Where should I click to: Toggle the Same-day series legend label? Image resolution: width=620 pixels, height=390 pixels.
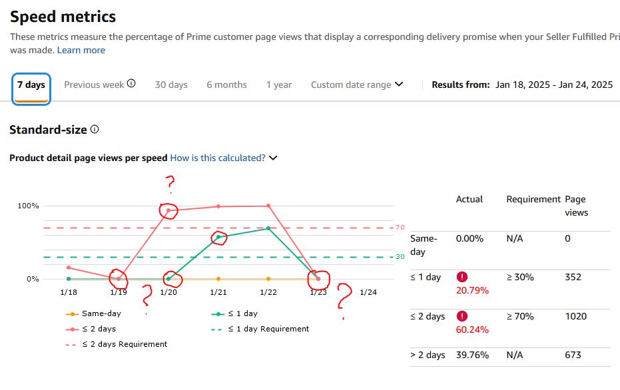tap(101, 313)
